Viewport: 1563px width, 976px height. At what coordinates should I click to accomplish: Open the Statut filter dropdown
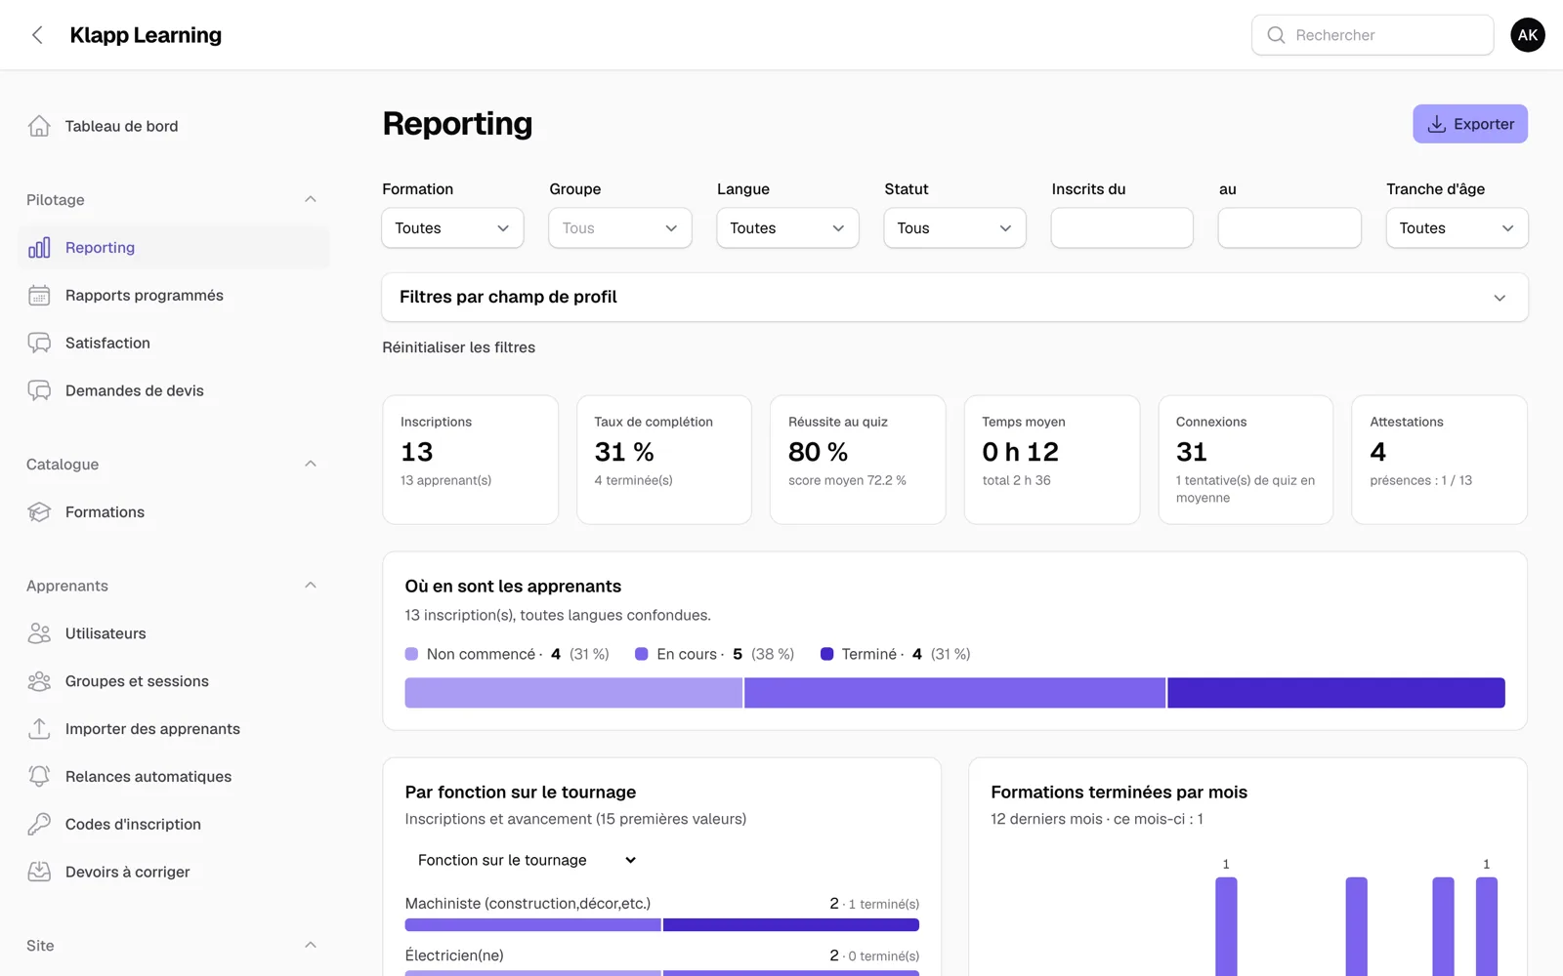pyautogui.click(x=954, y=228)
